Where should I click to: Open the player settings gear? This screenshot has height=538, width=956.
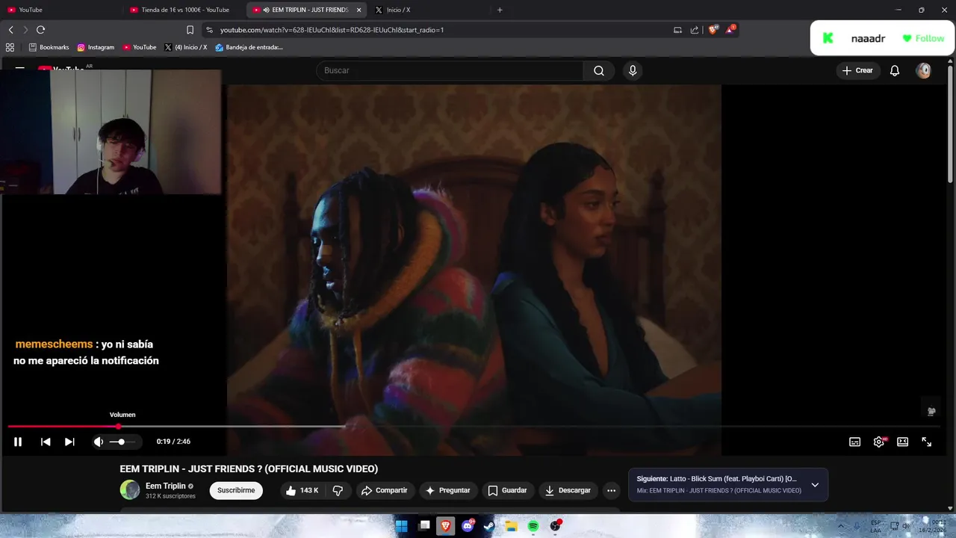(879, 442)
